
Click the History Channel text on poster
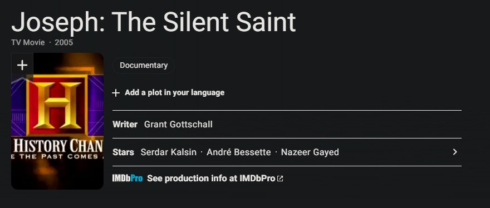coord(58,146)
